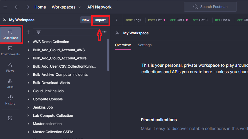Open the Collections sidebar panel
Image resolution: width=248 pixels, height=139 pixels.
coord(10,35)
